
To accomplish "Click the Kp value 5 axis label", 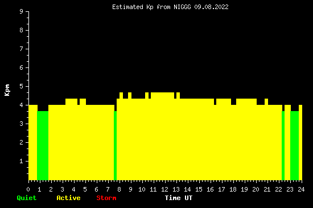I will click(22, 86).
